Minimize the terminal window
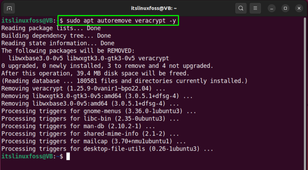Screen dimensions: 308x170 pyautogui.click(x=272, y=8)
